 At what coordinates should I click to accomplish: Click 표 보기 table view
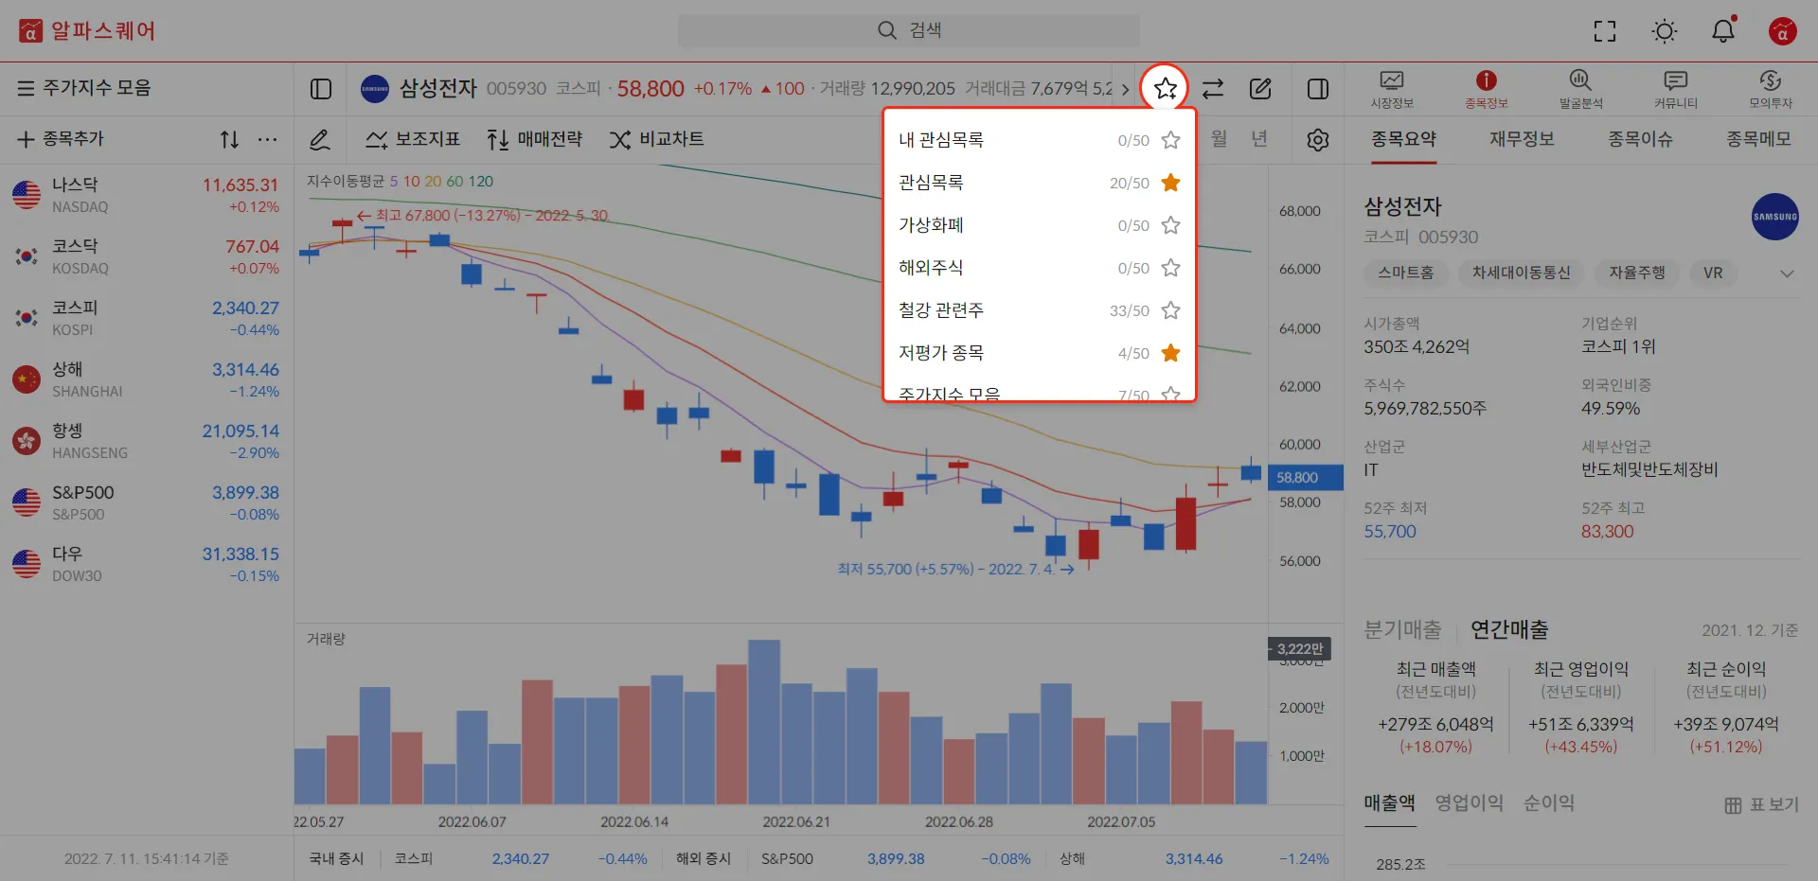pyautogui.click(x=1761, y=805)
